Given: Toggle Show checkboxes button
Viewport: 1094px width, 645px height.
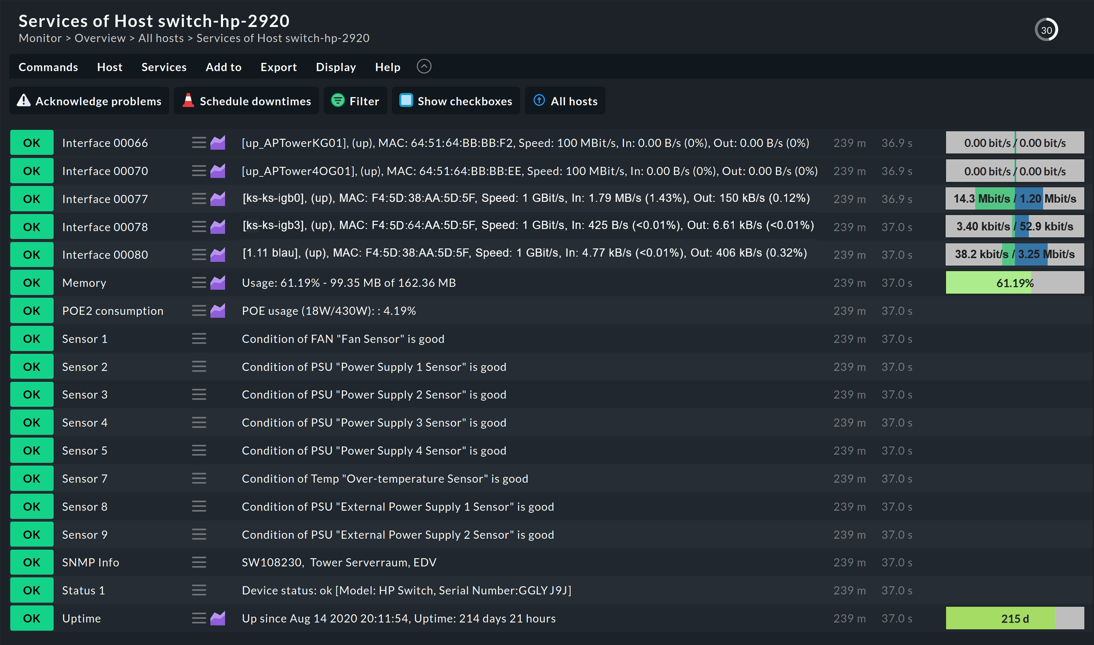Looking at the screenshot, I should [456, 101].
